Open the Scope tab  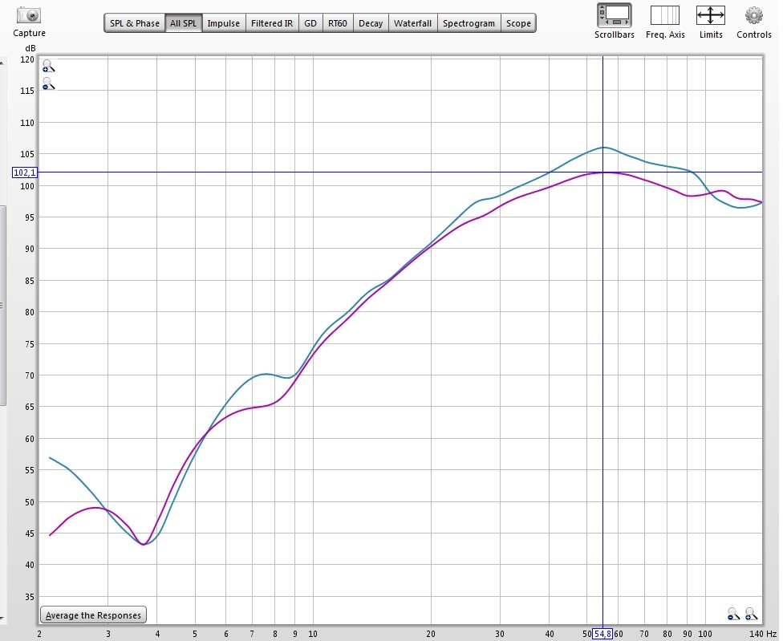tap(518, 23)
